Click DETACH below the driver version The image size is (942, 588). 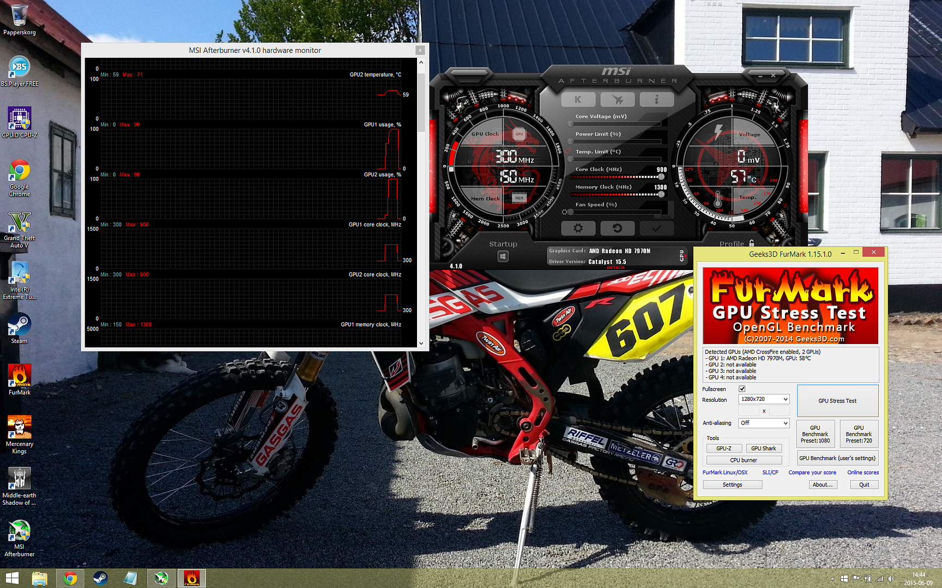coord(616,268)
